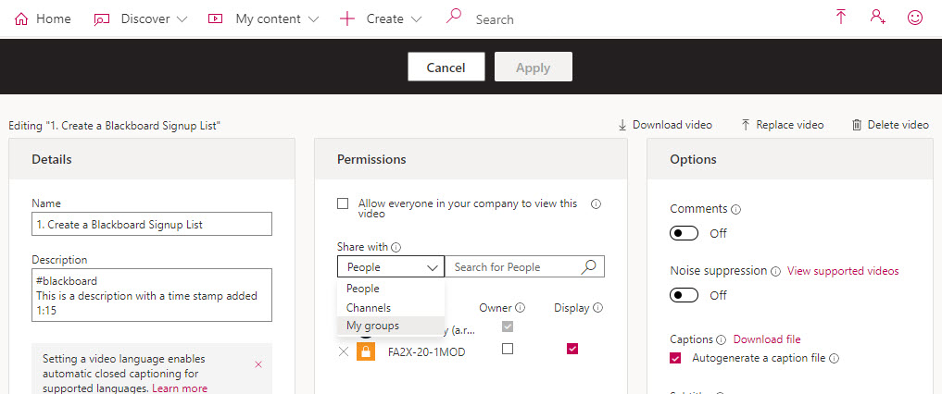Remove FA2X-20-1MOD with the X icon
This screenshot has width=942, height=394.
(344, 351)
